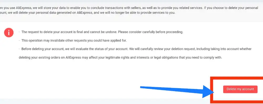The image size is (263, 104).
Task: Click the Delete my account button
Action: [240, 89]
